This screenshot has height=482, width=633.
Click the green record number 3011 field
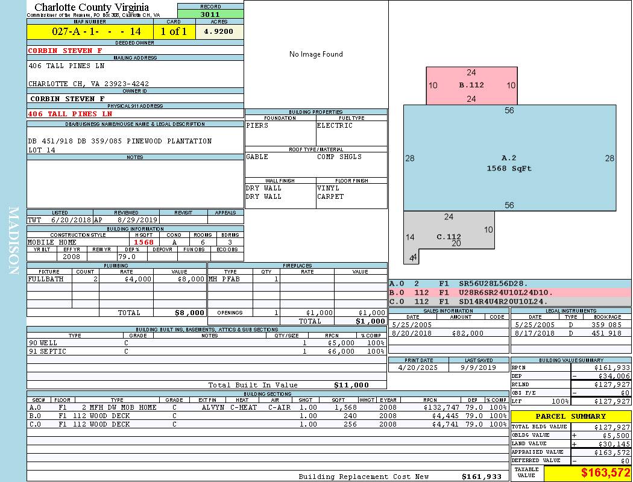210,14
